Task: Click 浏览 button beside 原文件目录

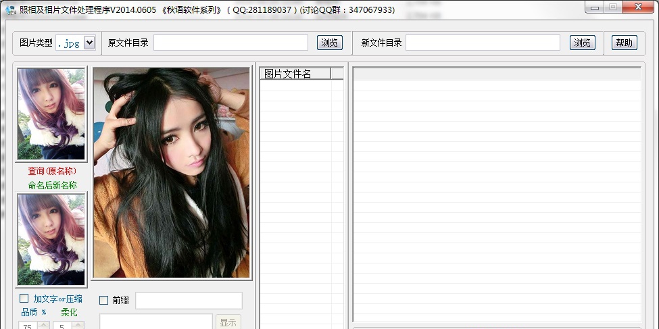Action: coord(330,43)
